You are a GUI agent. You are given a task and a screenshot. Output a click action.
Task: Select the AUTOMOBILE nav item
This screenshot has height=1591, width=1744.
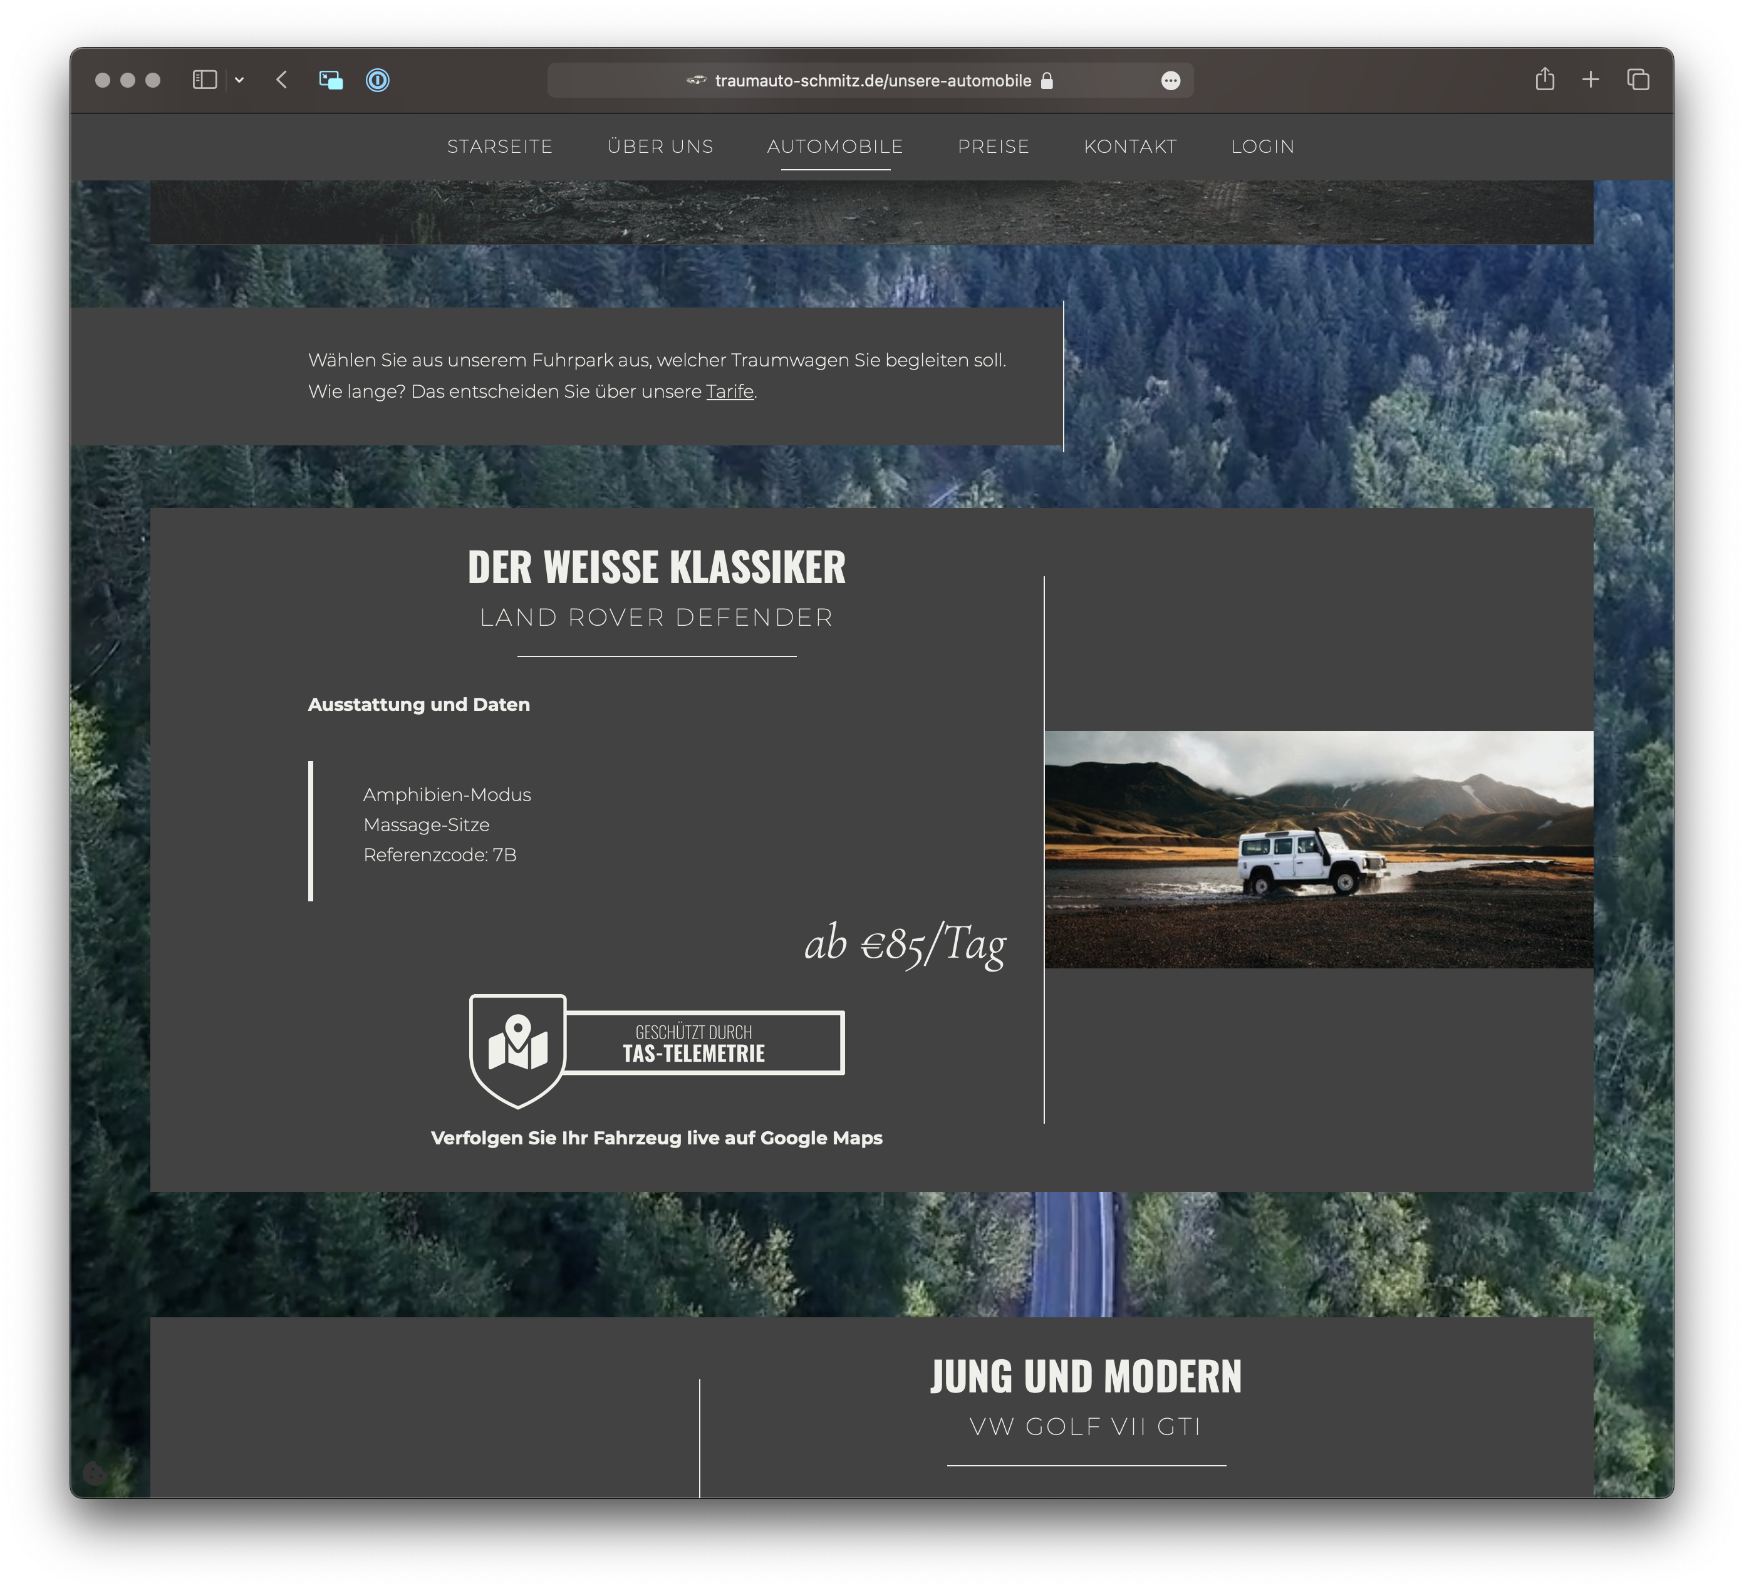point(835,146)
